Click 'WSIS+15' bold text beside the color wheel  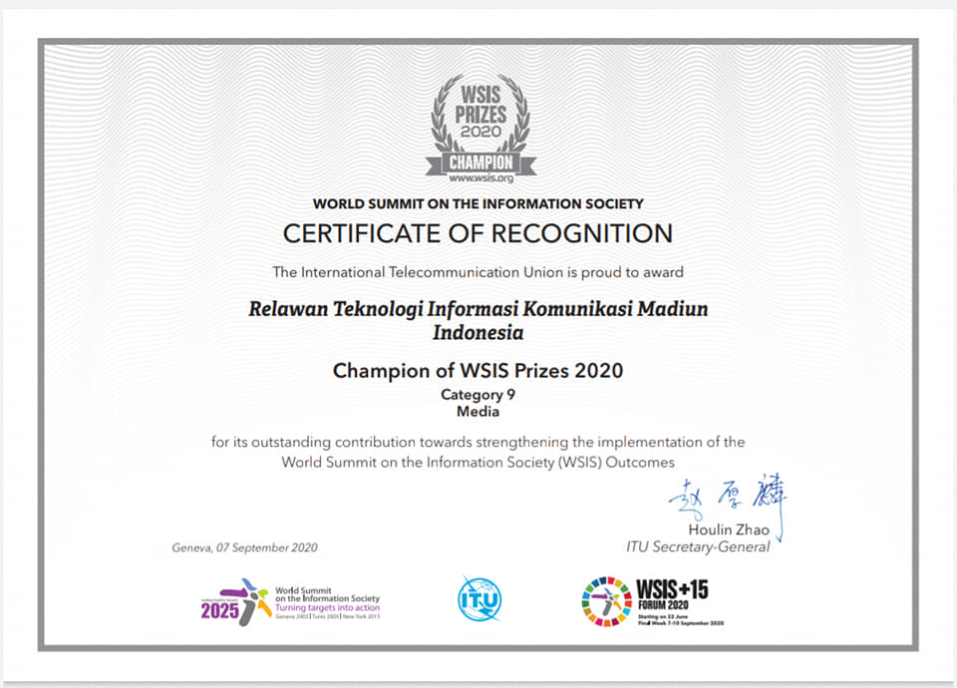tap(672, 589)
